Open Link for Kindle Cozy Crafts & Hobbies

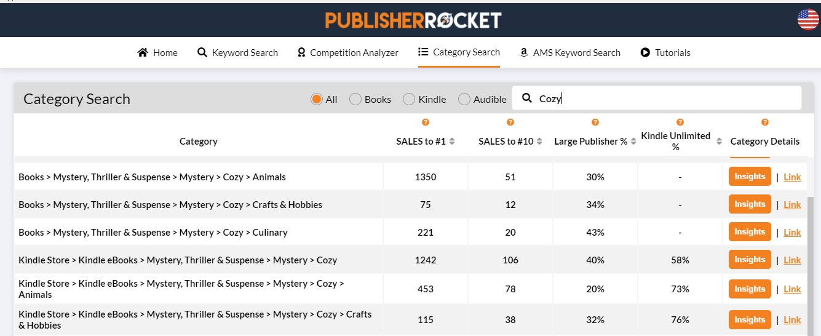pyautogui.click(x=792, y=320)
